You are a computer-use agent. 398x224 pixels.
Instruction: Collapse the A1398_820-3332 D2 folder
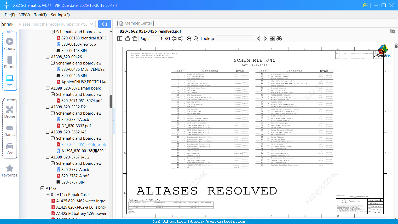(x=48, y=107)
